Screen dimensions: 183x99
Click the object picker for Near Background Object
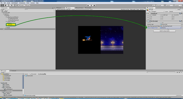[x=182, y=26]
